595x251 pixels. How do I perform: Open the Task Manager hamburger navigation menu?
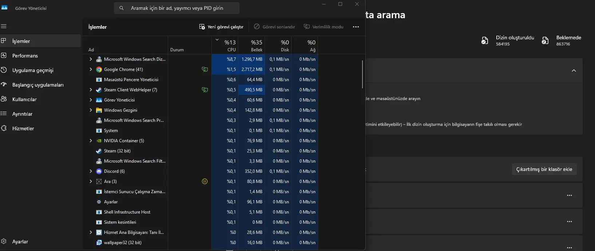click(x=4, y=26)
